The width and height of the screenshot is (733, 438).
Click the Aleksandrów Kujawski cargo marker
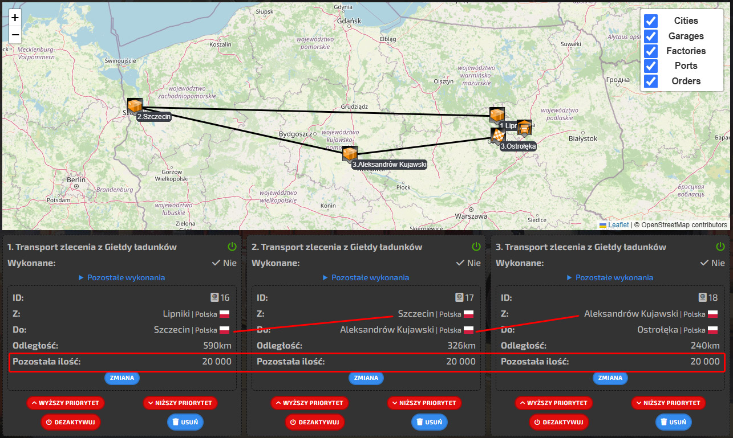point(350,154)
